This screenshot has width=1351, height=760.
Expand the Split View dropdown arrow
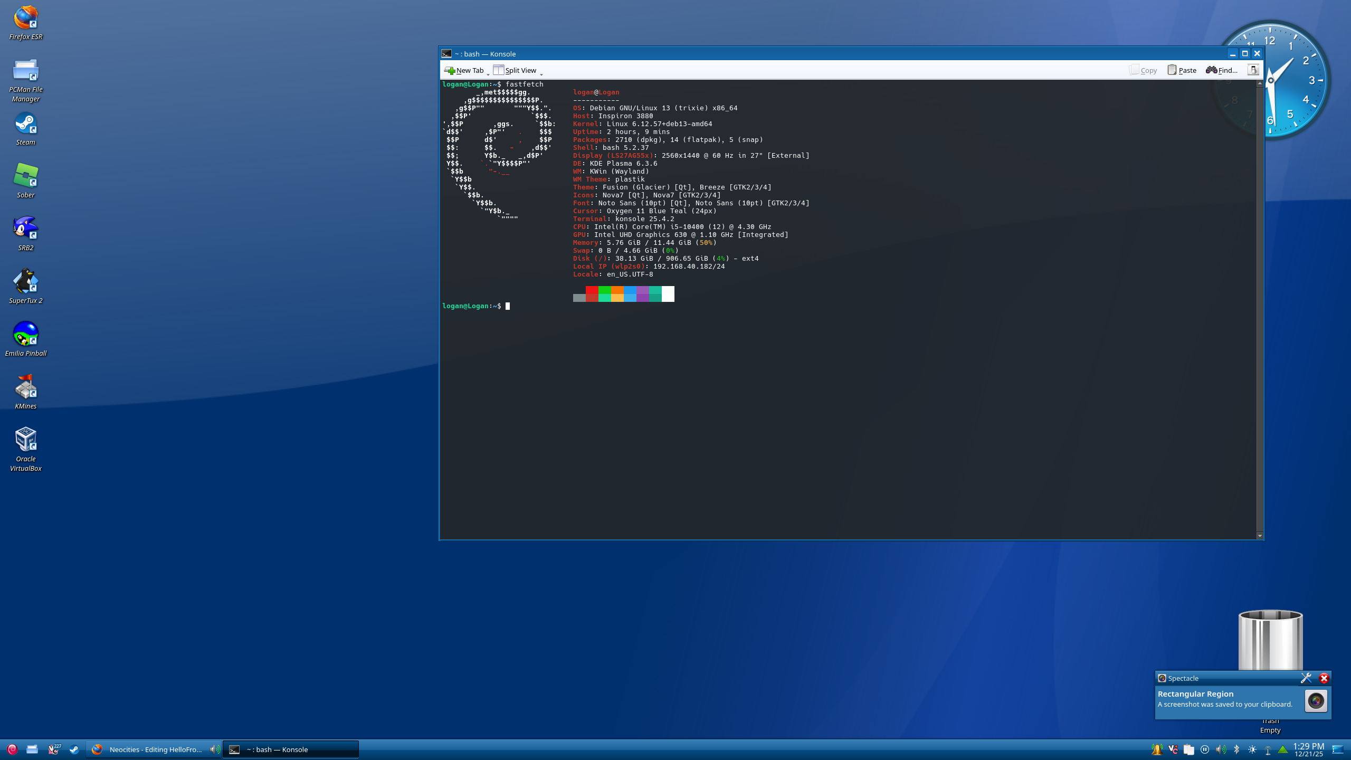(x=541, y=73)
